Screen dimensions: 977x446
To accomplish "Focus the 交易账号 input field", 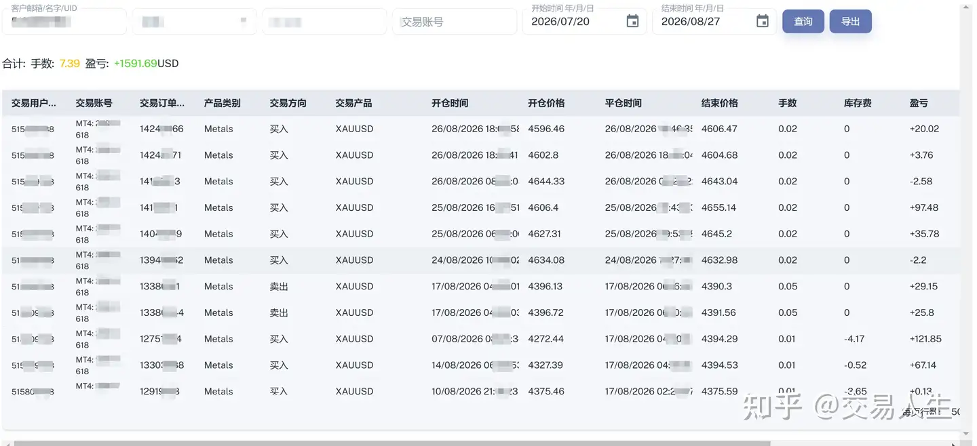I will click(x=455, y=22).
